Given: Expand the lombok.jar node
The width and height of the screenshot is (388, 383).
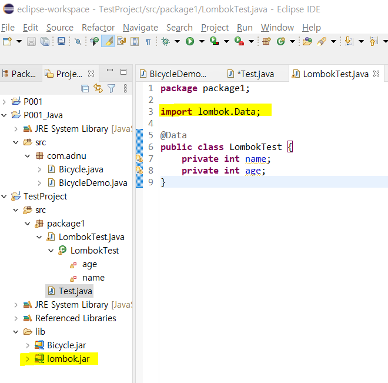Looking at the screenshot, I should 28,359.
